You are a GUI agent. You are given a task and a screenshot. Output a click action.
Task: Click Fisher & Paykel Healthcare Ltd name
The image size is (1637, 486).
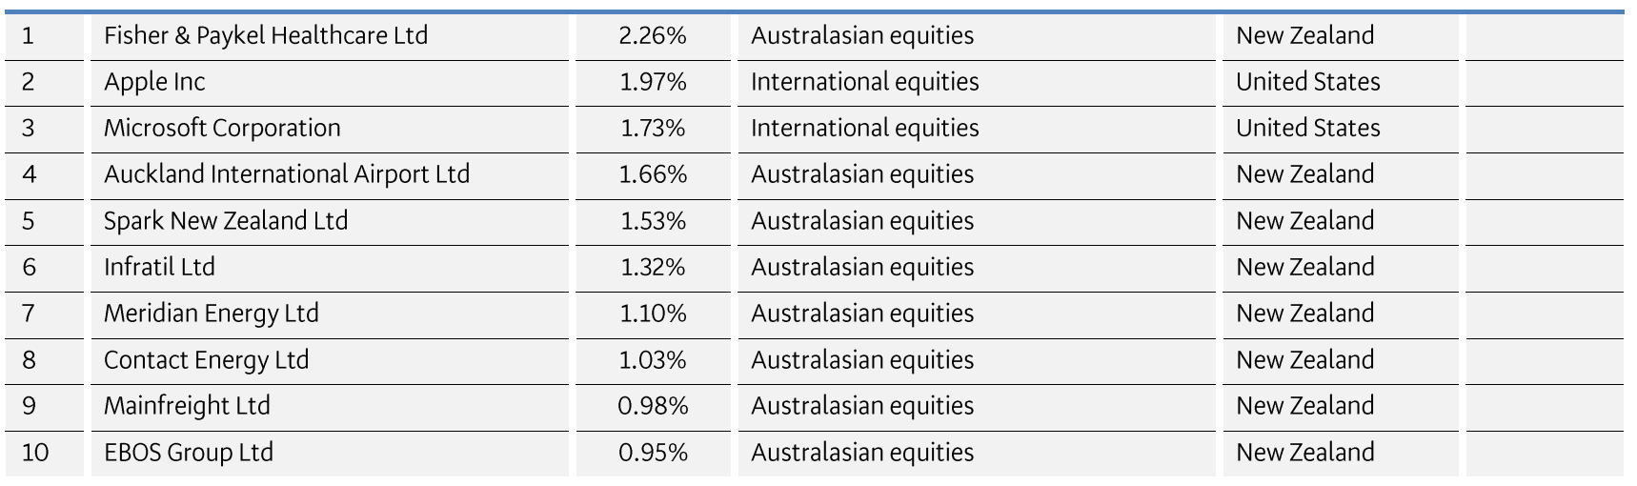coord(265,36)
